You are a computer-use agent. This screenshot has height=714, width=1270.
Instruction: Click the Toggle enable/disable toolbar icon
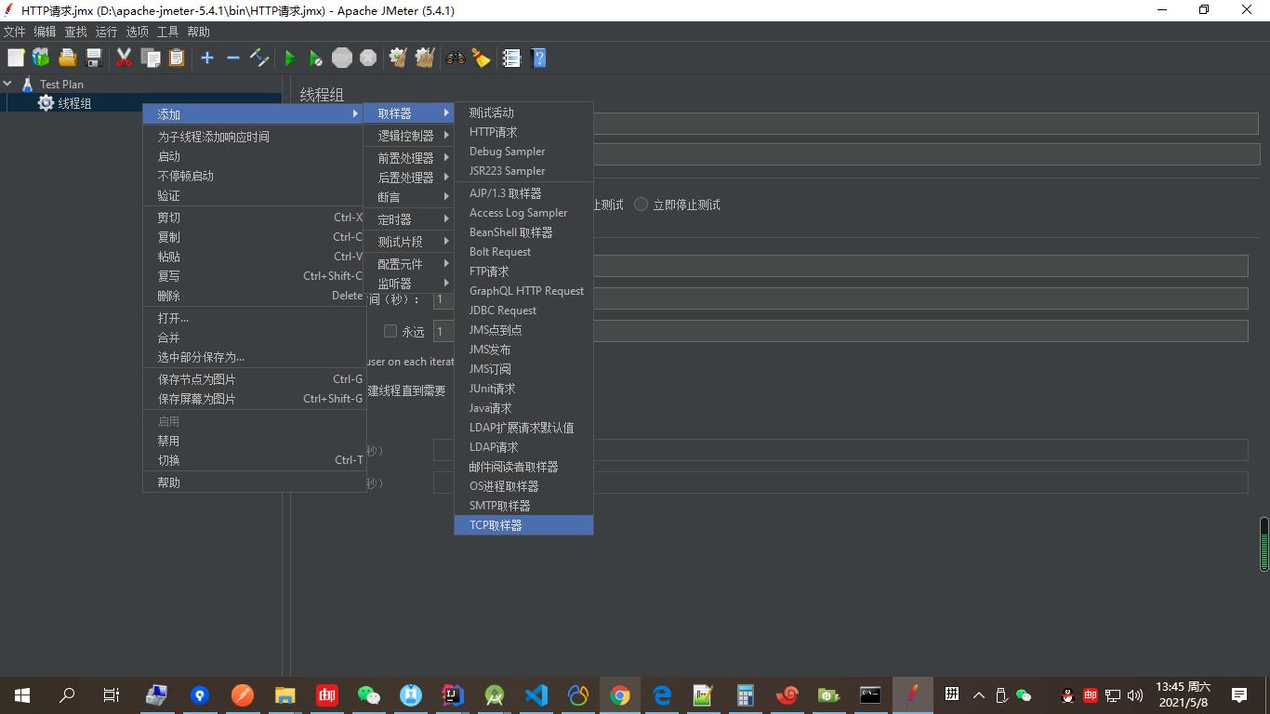coord(259,58)
